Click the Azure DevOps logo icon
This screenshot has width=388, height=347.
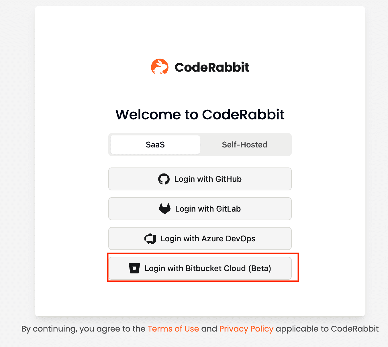[x=150, y=238]
